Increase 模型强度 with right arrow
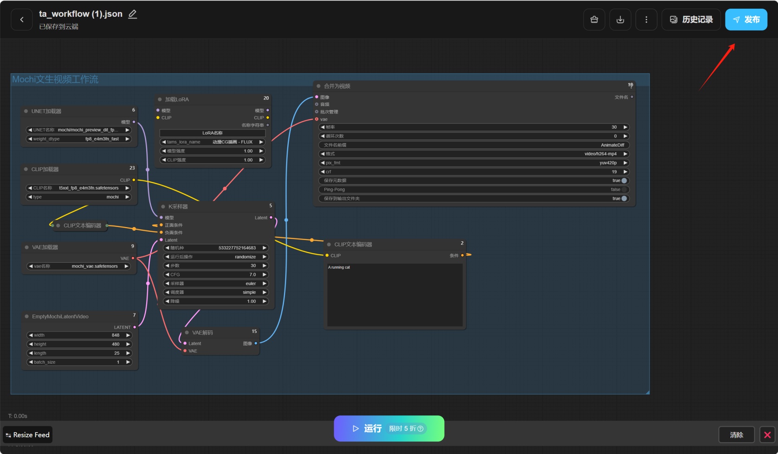The width and height of the screenshot is (778, 454). (261, 151)
